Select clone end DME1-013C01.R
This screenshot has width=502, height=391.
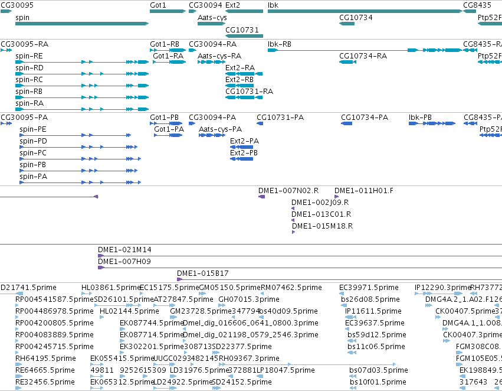(293, 220)
